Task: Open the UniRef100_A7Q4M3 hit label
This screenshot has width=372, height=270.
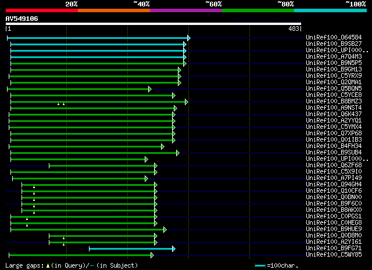Action: [x=334, y=56]
